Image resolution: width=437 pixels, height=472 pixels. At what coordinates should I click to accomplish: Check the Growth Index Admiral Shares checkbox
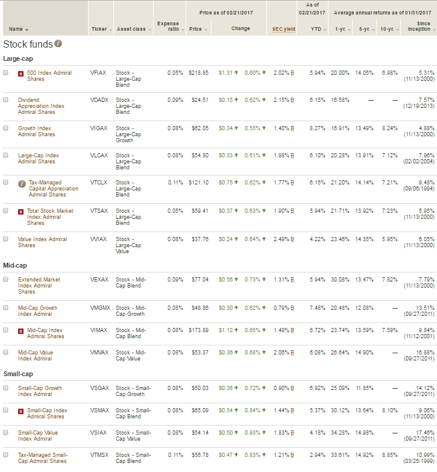[5, 128]
